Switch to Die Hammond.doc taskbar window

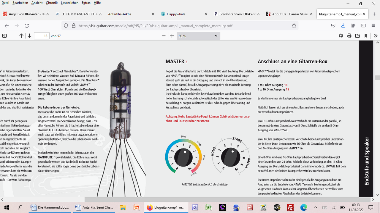(50, 207)
